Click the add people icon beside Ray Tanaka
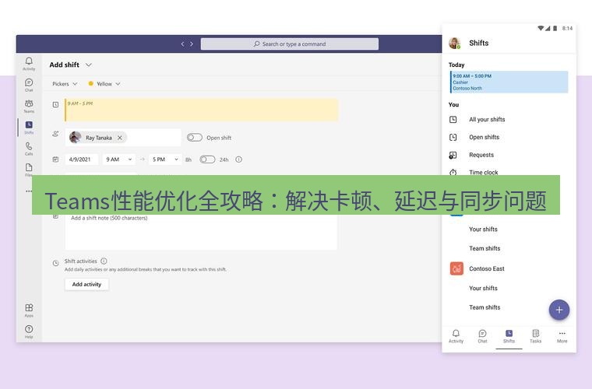 (x=55, y=134)
